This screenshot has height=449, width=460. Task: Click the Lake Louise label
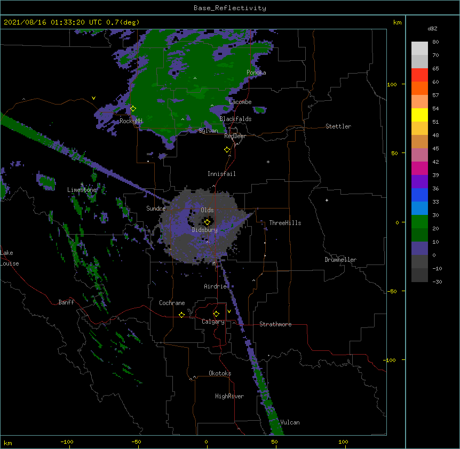tap(10, 258)
